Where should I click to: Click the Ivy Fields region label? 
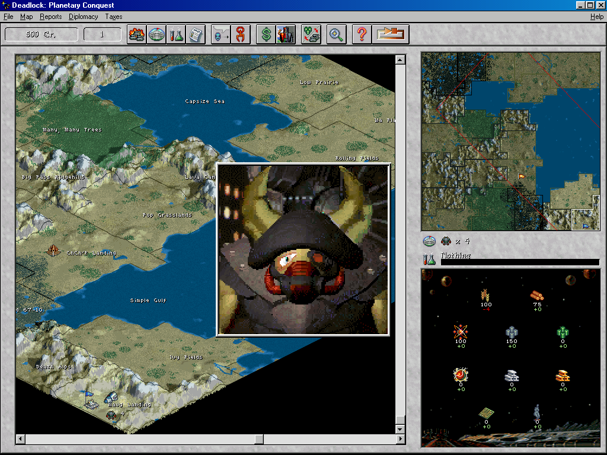(186, 357)
